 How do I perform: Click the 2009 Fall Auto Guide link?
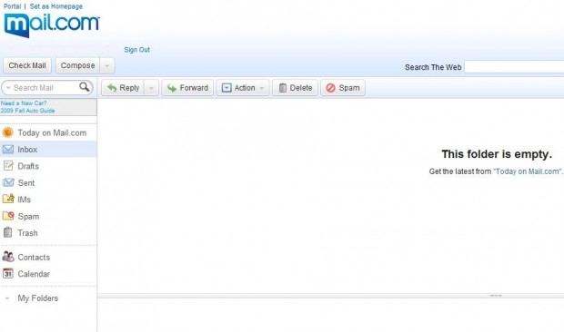coord(27,111)
